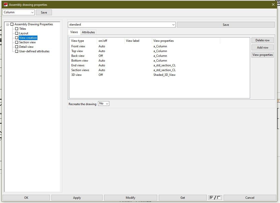Tick the Section view checkbox
This screenshot has width=280, height=203.
pyautogui.click(x=17, y=42)
